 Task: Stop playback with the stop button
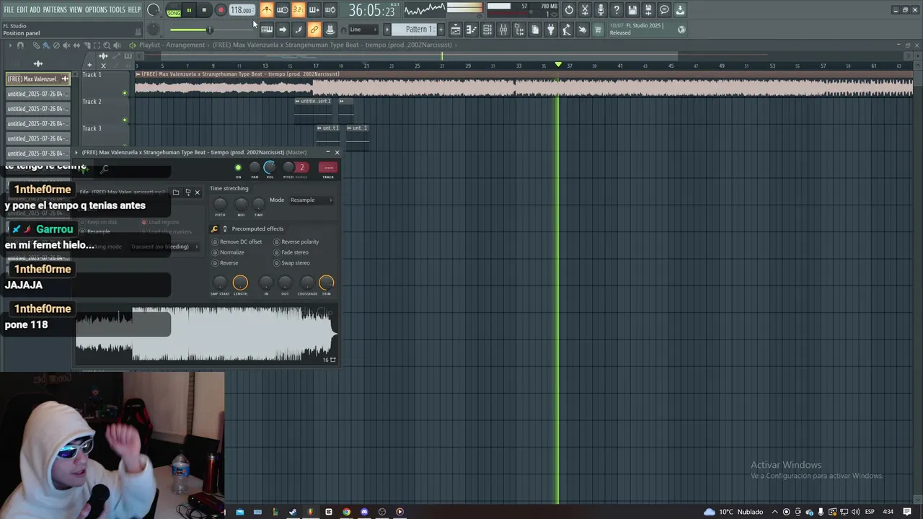pos(204,10)
